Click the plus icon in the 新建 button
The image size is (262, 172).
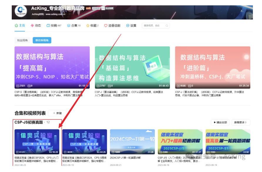[x=54, y=113]
